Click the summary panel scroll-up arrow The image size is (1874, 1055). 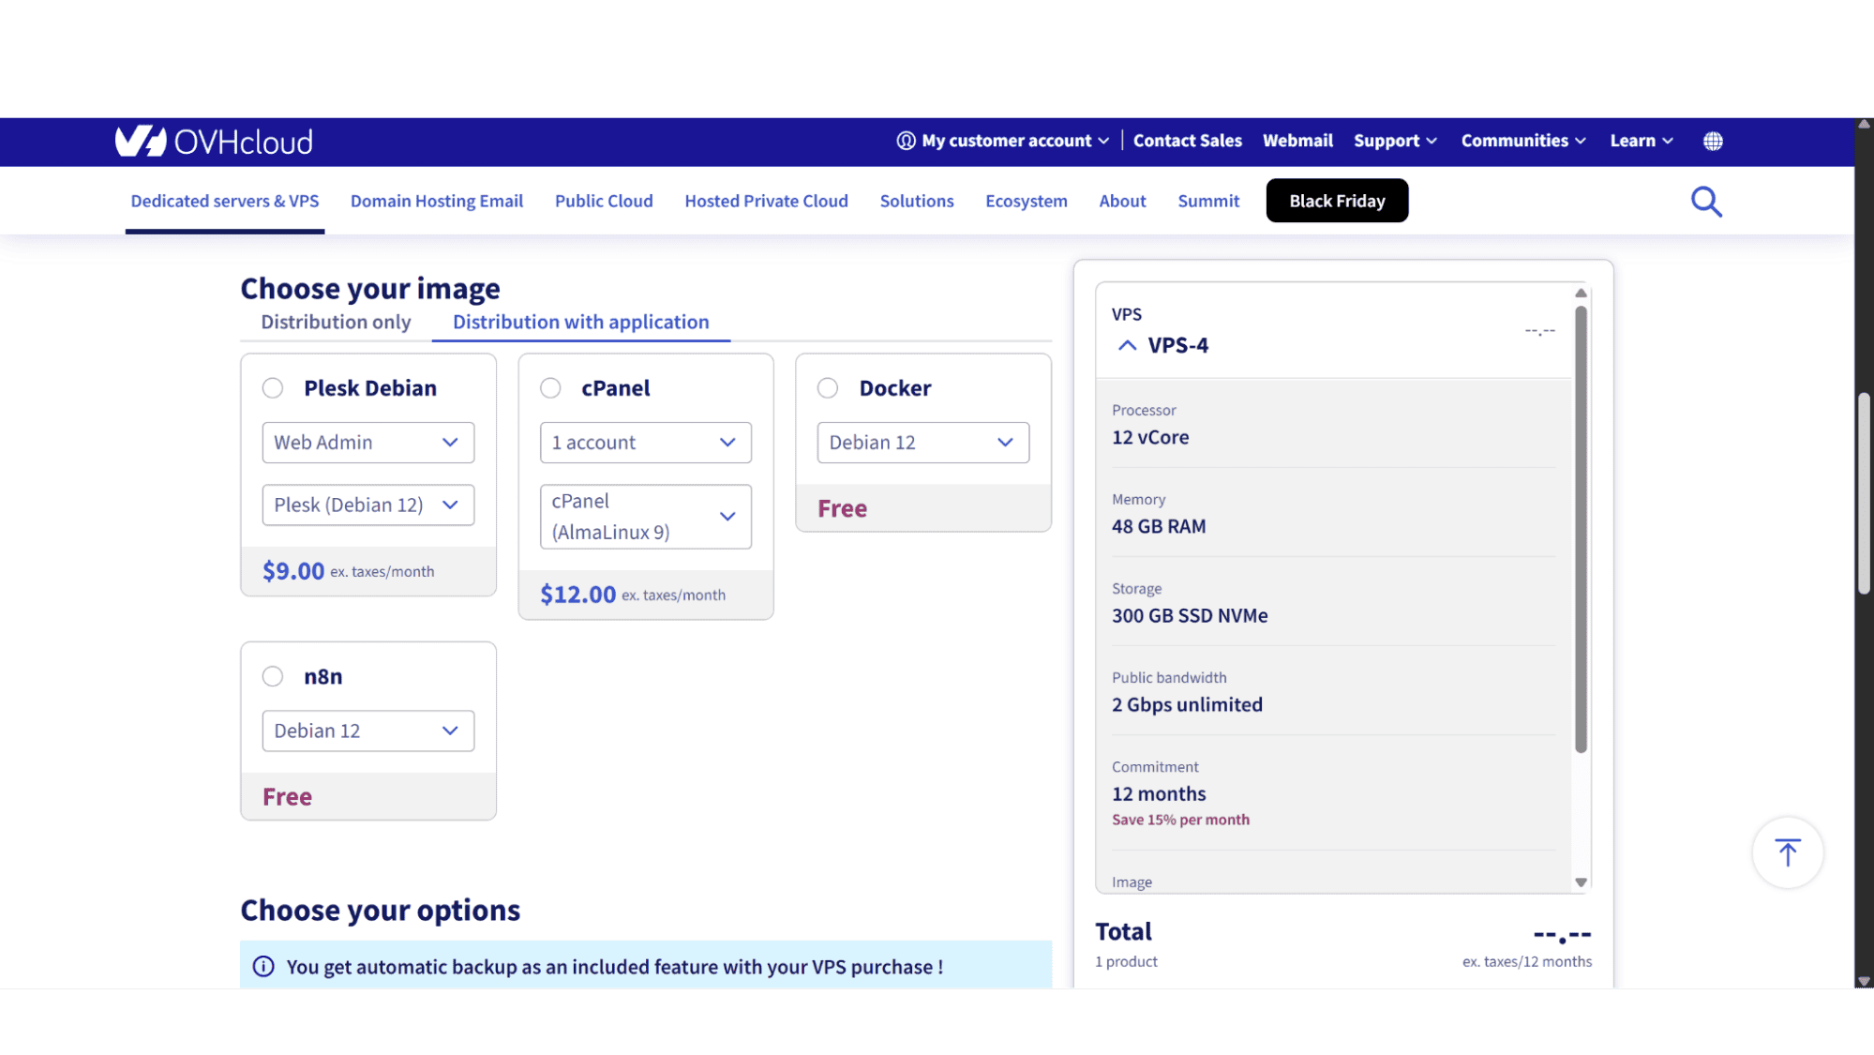click(x=1581, y=294)
